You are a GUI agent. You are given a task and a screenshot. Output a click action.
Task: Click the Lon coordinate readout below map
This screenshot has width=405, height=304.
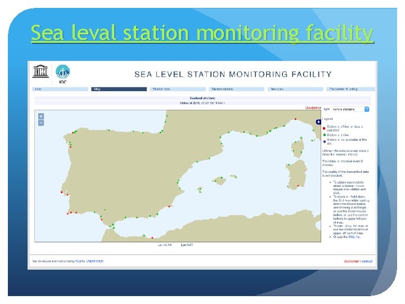click(x=187, y=245)
